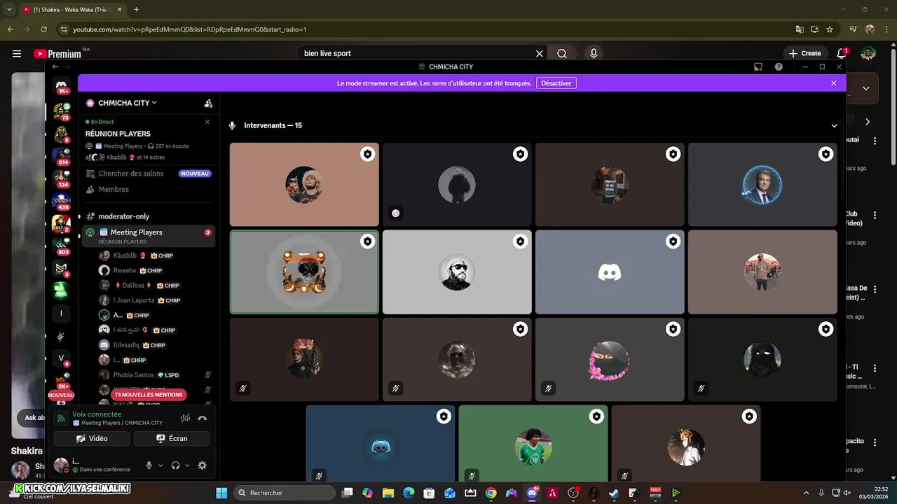
Task: Clear the YouTube search text
Action: pyautogui.click(x=540, y=53)
